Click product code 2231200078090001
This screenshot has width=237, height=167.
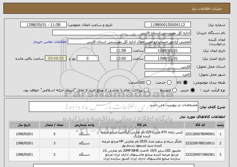[x=200, y=134]
